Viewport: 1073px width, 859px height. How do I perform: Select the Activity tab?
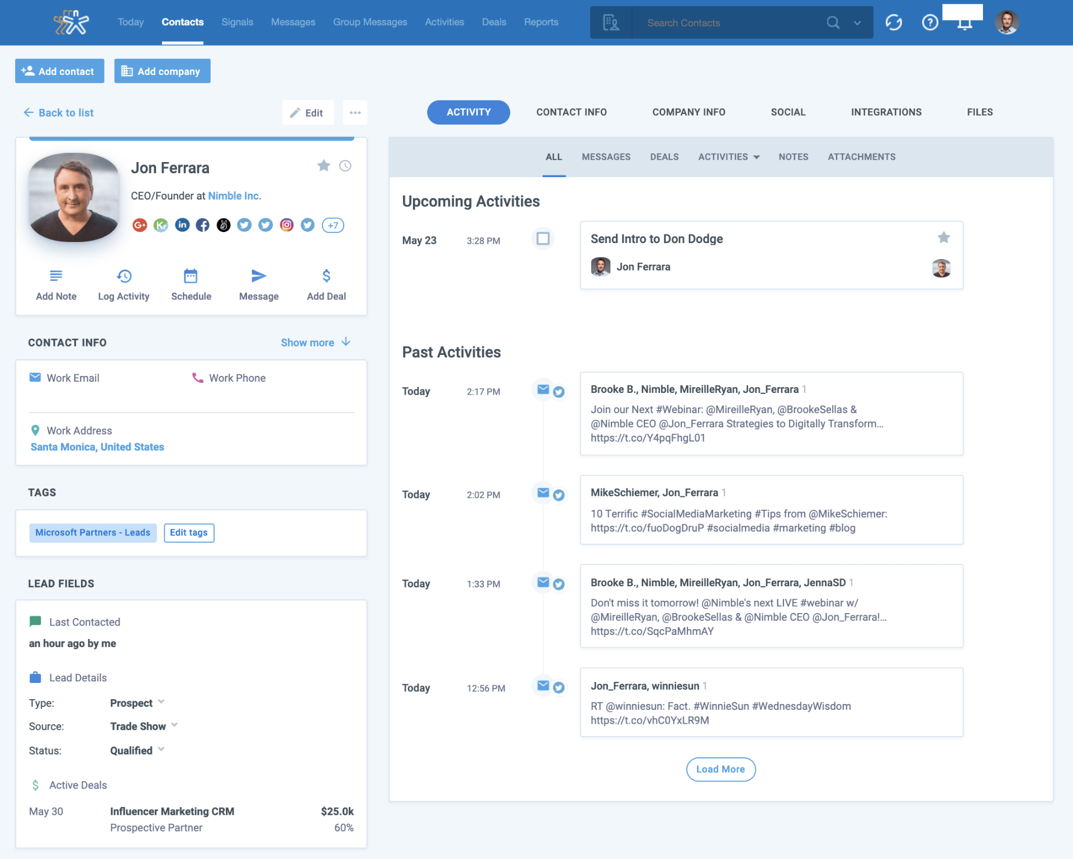pyautogui.click(x=469, y=112)
